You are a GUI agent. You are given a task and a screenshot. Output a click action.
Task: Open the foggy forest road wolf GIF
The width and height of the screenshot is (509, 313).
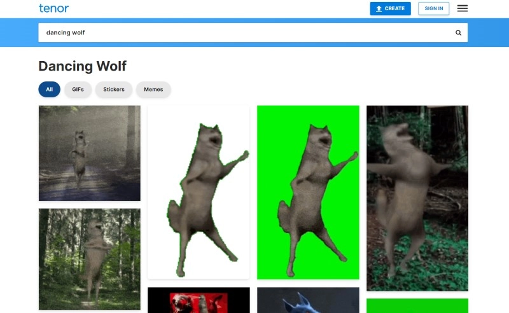[x=89, y=153]
